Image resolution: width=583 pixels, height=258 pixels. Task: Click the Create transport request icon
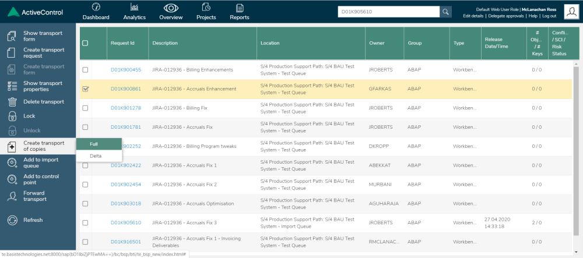[12, 53]
